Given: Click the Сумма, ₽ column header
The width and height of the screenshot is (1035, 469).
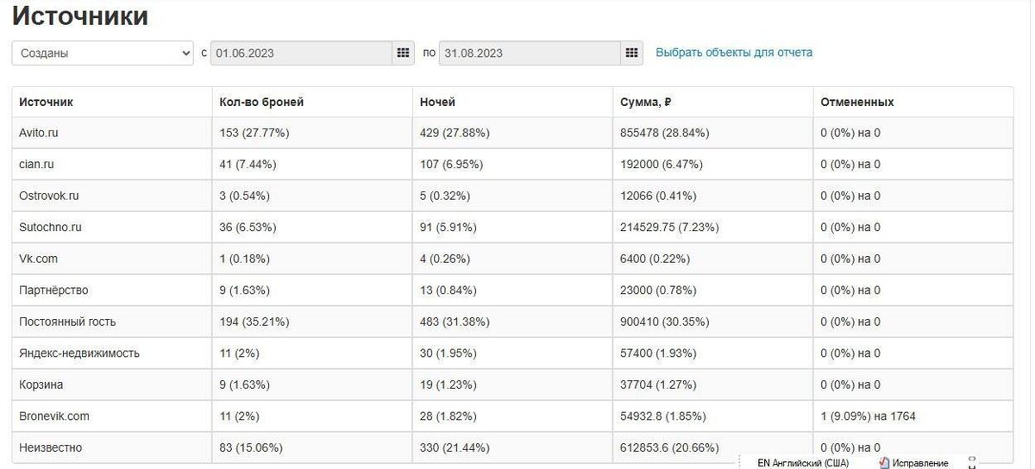Looking at the screenshot, I should (645, 102).
